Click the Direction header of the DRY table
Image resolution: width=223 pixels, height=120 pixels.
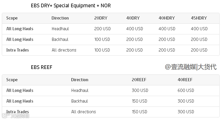(60, 18)
